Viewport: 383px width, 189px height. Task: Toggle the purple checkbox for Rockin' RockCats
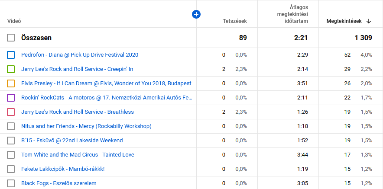pyautogui.click(x=11, y=98)
